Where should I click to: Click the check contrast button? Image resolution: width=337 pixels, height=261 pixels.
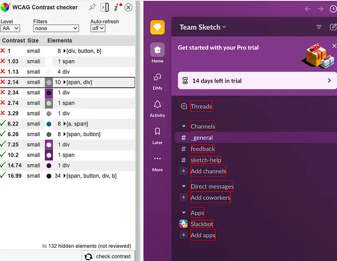tap(108, 256)
